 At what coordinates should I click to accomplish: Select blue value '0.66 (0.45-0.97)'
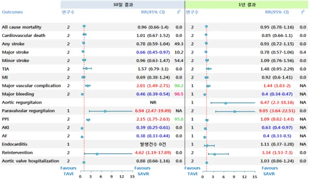coord(153,52)
